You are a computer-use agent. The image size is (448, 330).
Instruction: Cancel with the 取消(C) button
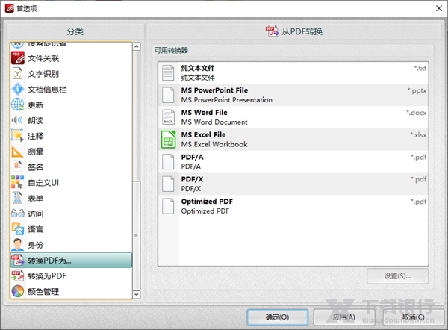point(413,317)
